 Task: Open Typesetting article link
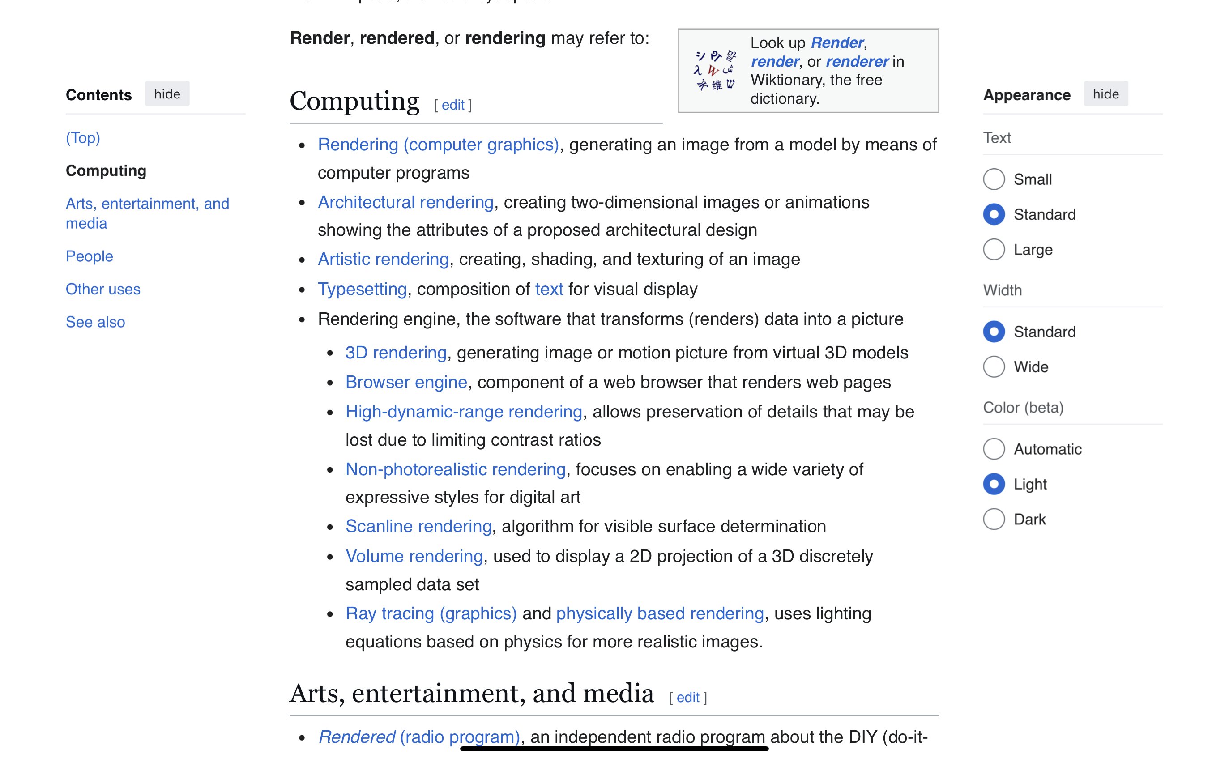pyautogui.click(x=362, y=289)
